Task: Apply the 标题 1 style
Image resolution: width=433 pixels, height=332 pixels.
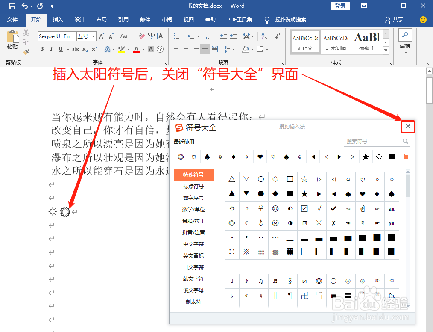Action: tap(366, 41)
